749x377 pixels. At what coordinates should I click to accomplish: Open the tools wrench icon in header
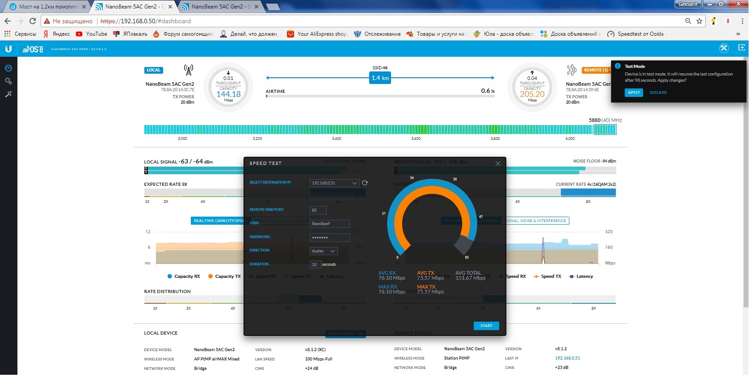click(x=724, y=48)
